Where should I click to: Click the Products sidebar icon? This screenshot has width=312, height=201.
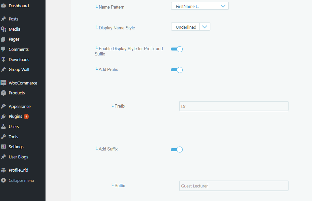(5, 93)
